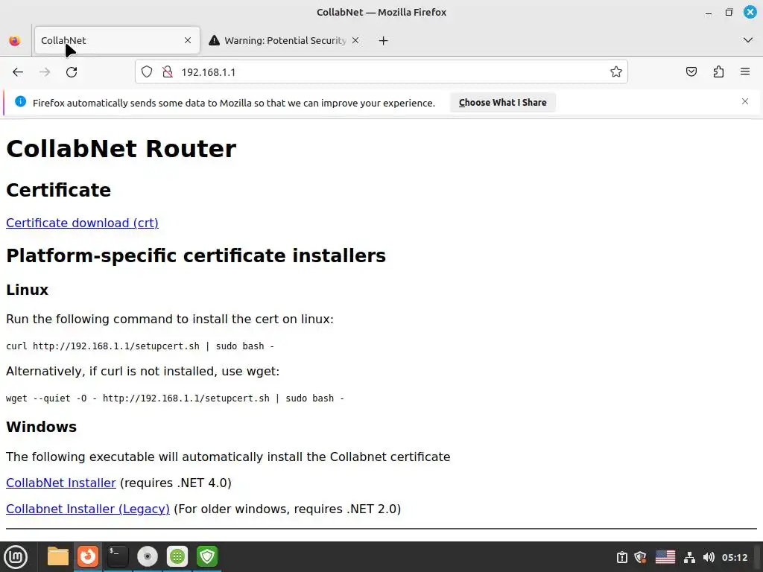This screenshot has width=763, height=572.
Task: Close the CollabNet tab
Action: (x=188, y=40)
